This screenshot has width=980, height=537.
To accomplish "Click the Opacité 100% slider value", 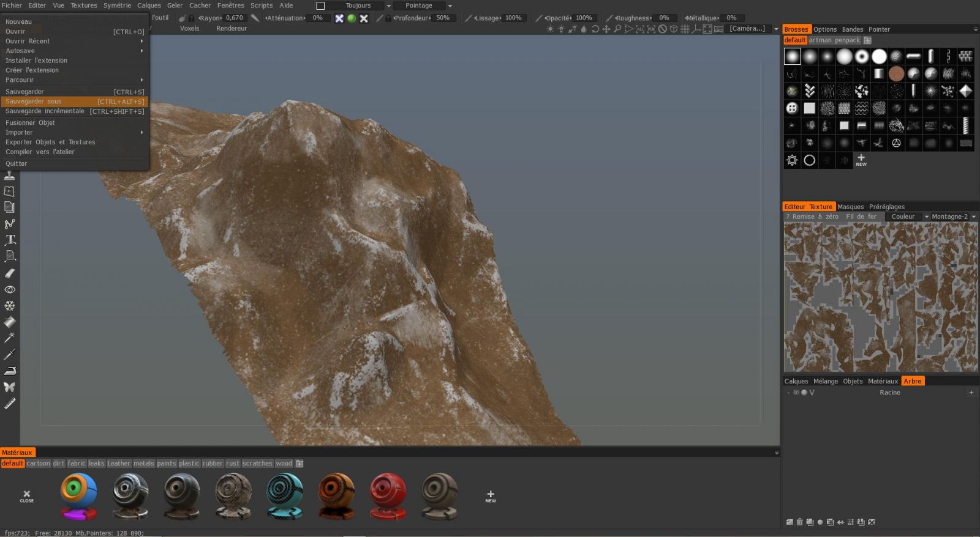I will tap(583, 18).
